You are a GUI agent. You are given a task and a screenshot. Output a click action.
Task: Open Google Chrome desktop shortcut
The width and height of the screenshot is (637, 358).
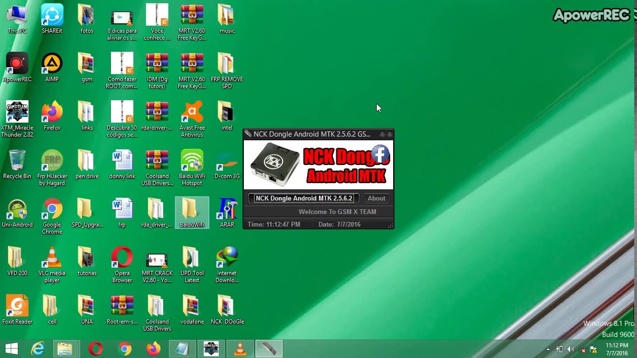click(x=52, y=216)
